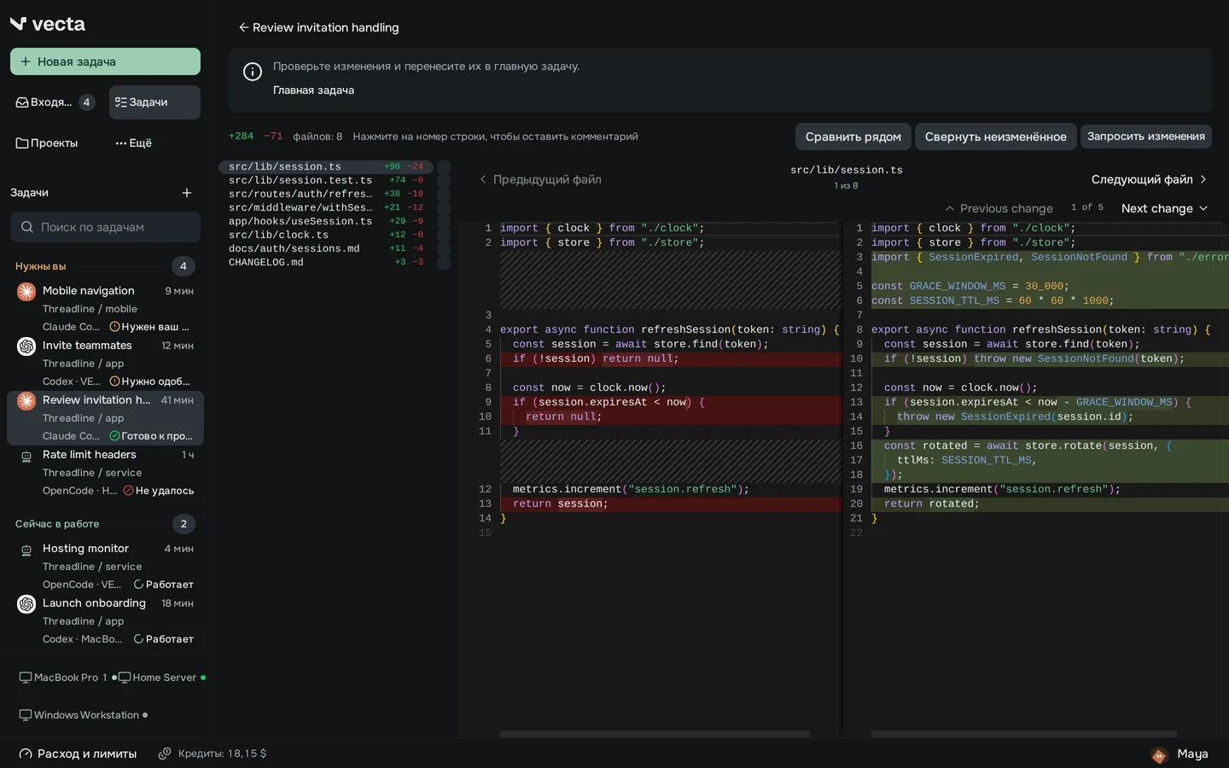This screenshot has height=768, width=1229.
Task: Click the Кредиты link icon in status bar
Action: tap(165, 753)
